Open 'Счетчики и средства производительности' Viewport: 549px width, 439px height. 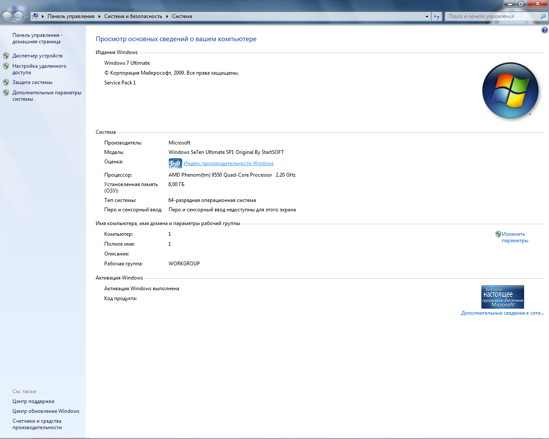37,424
